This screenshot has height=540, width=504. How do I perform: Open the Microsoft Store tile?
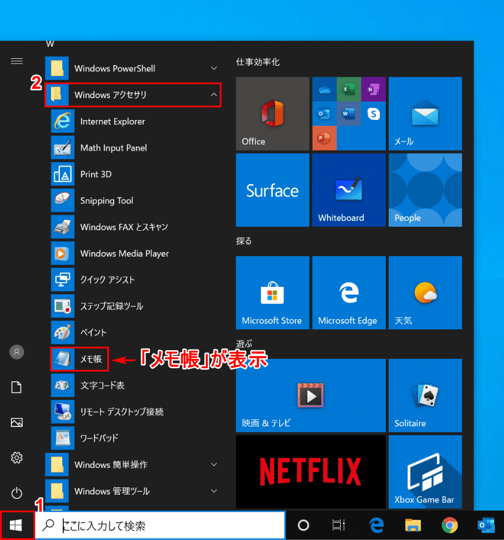pyautogui.click(x=273, y=292)
